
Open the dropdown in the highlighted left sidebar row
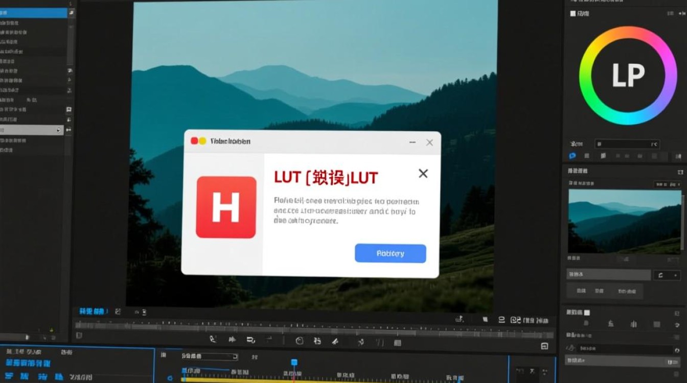[58, 130]
